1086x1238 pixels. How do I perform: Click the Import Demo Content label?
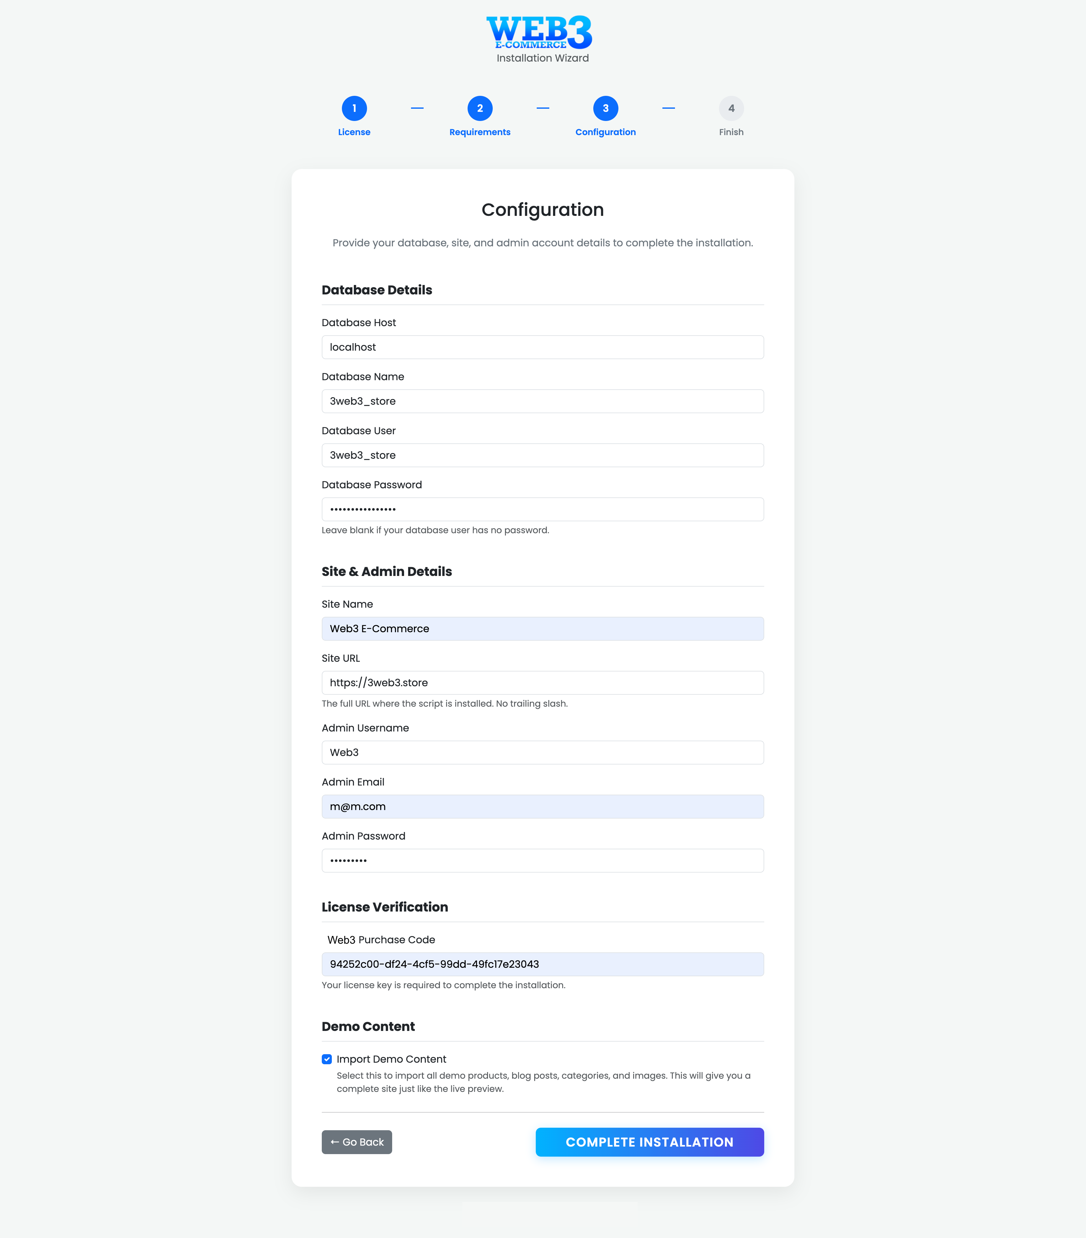coord(391,1059)
